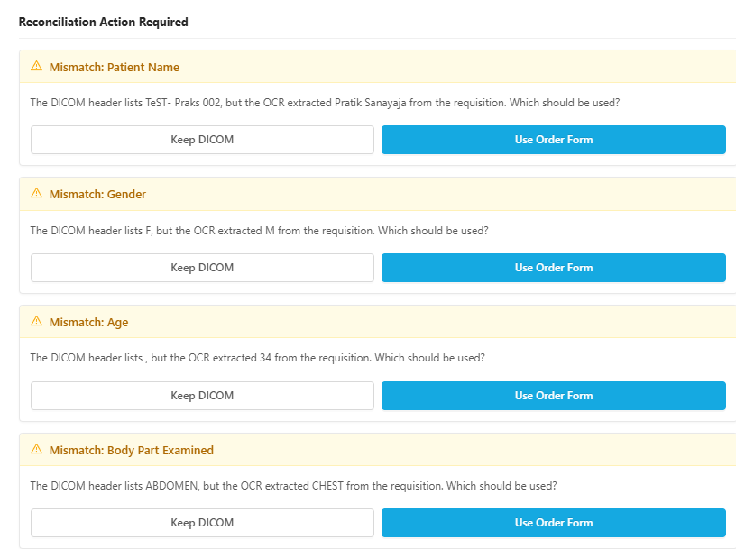736x549 pixels.
Task: Click Keep DICOM for Patient Name mismatch
Action: pyautogui.click(x=202, y=140)
